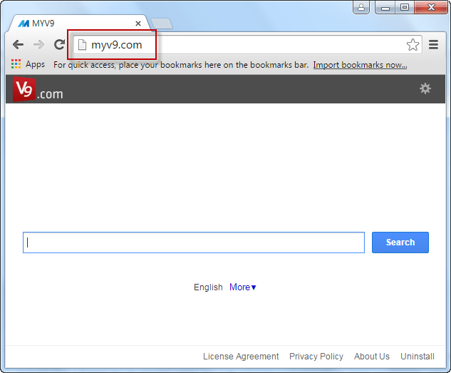Open the About Us link

372,357
